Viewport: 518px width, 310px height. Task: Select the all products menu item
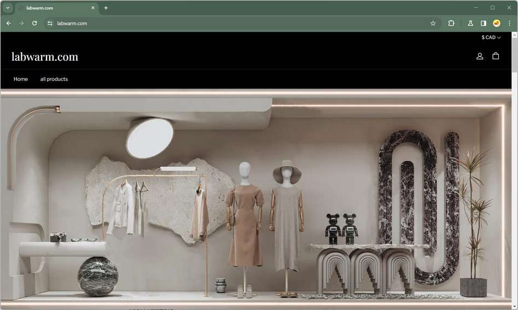point(54,79)
